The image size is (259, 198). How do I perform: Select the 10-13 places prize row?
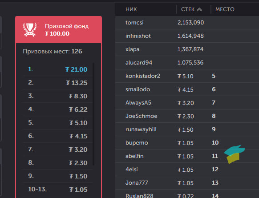coord(57,190)
